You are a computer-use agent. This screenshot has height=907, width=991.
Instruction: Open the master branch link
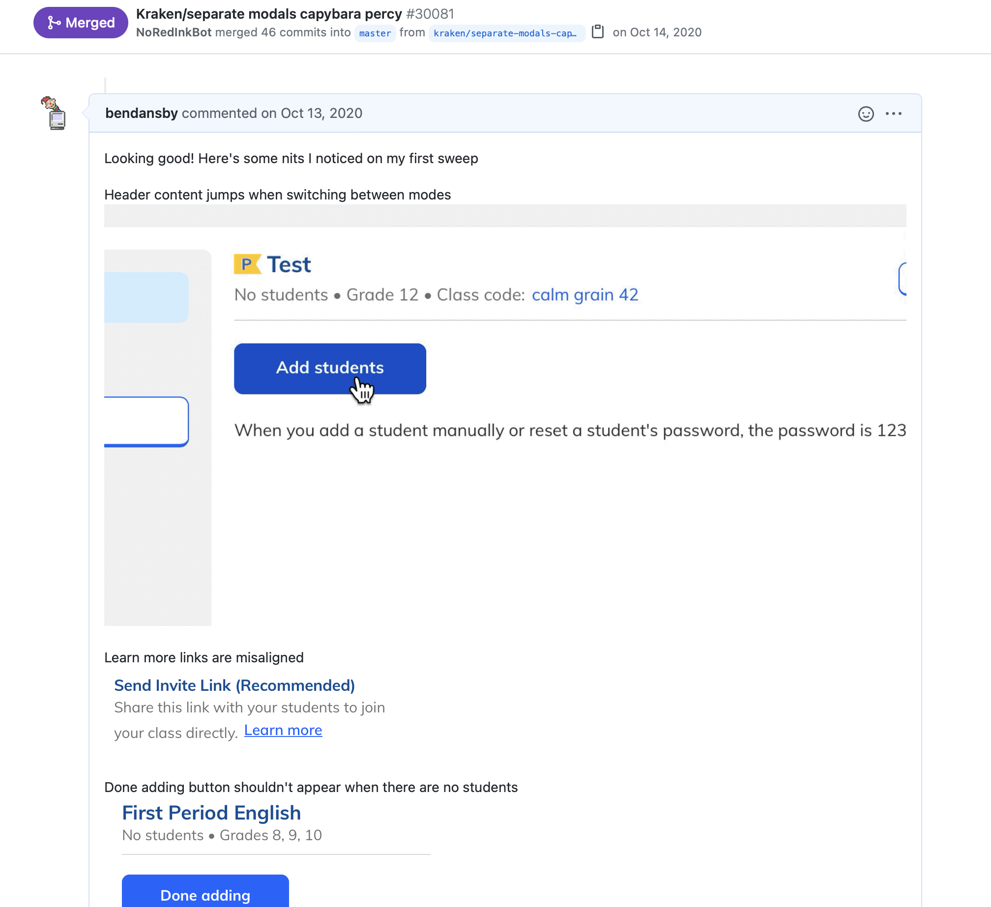(x=375, y=33)
